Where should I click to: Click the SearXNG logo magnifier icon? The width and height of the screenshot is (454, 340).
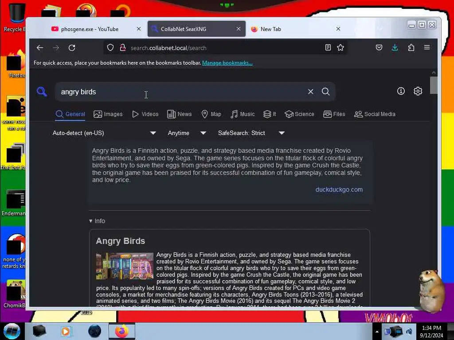tap(42, 92)
